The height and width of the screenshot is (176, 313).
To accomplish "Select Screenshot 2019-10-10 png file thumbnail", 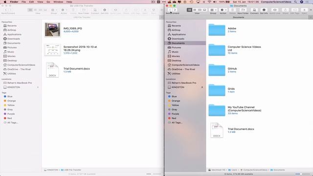I will tap(52, 50).
